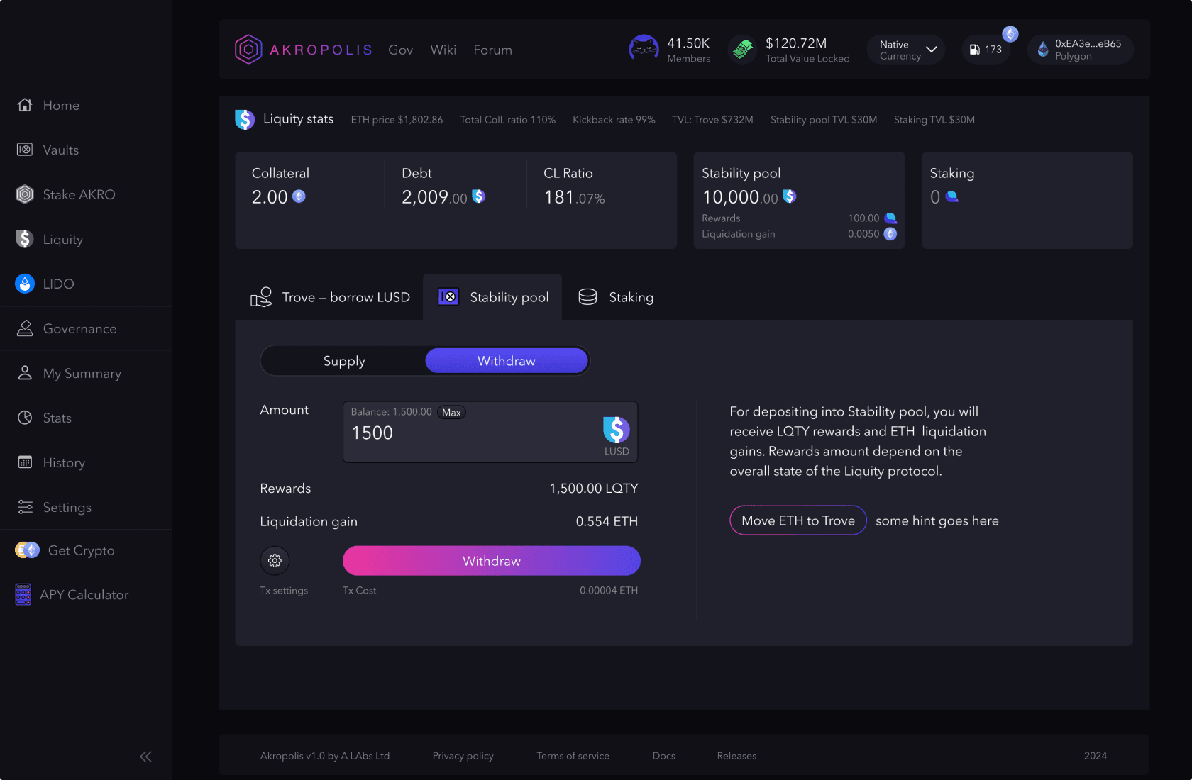Click ETH price $1,802.86 stat

click(x=397, y=120)
